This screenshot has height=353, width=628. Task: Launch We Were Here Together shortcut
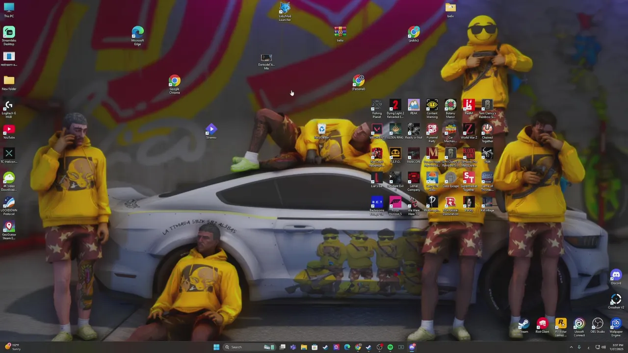pos(414,205)
